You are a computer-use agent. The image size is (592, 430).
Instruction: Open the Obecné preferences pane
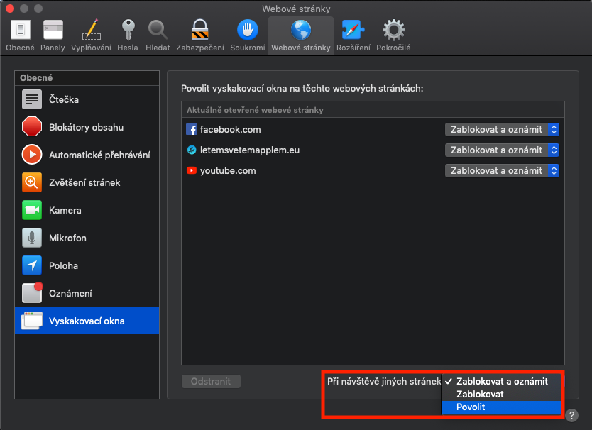point(20,35)
